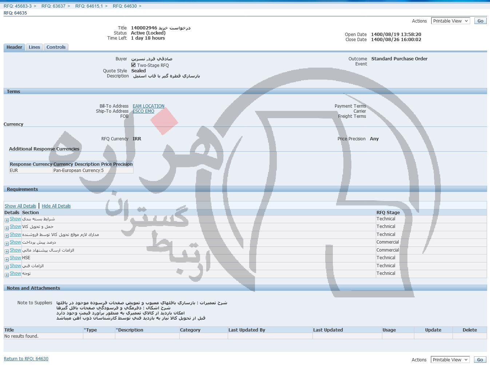Click Hide All Details link
This screenshot has width=490, height=365.
click(x=56, y=206)
